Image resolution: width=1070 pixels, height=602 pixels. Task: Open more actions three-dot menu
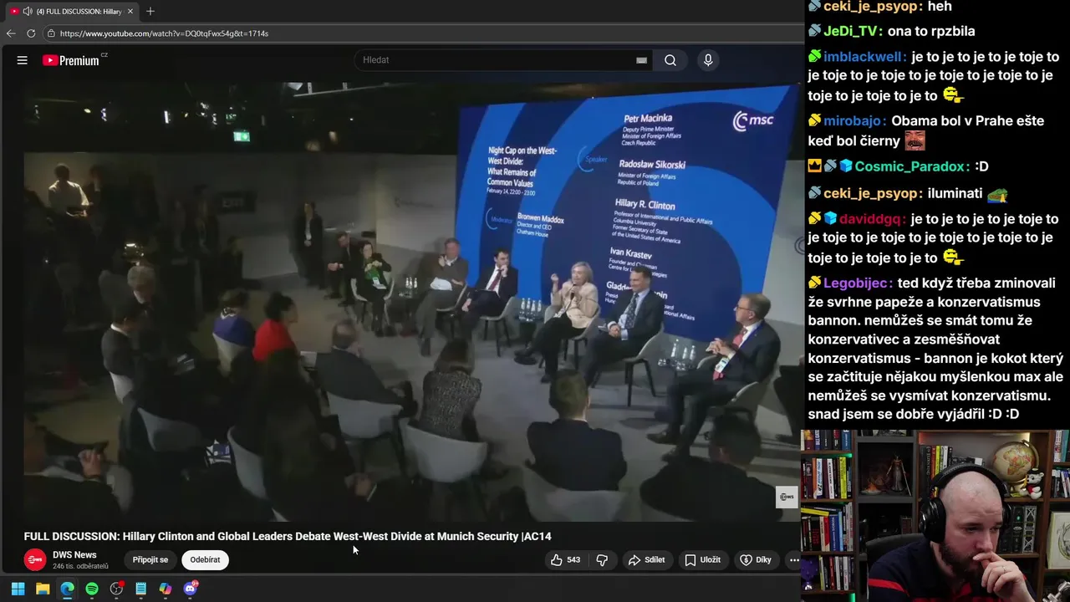click(794, 560)
